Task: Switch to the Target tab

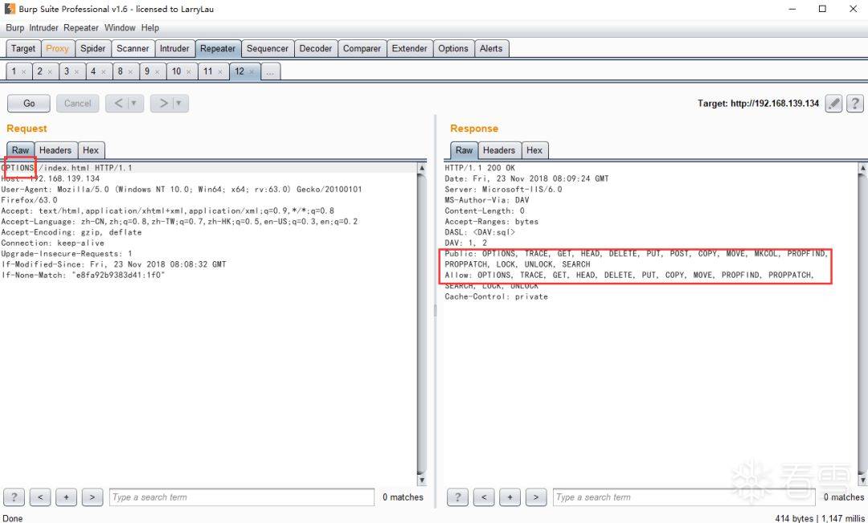Action: 23,48
